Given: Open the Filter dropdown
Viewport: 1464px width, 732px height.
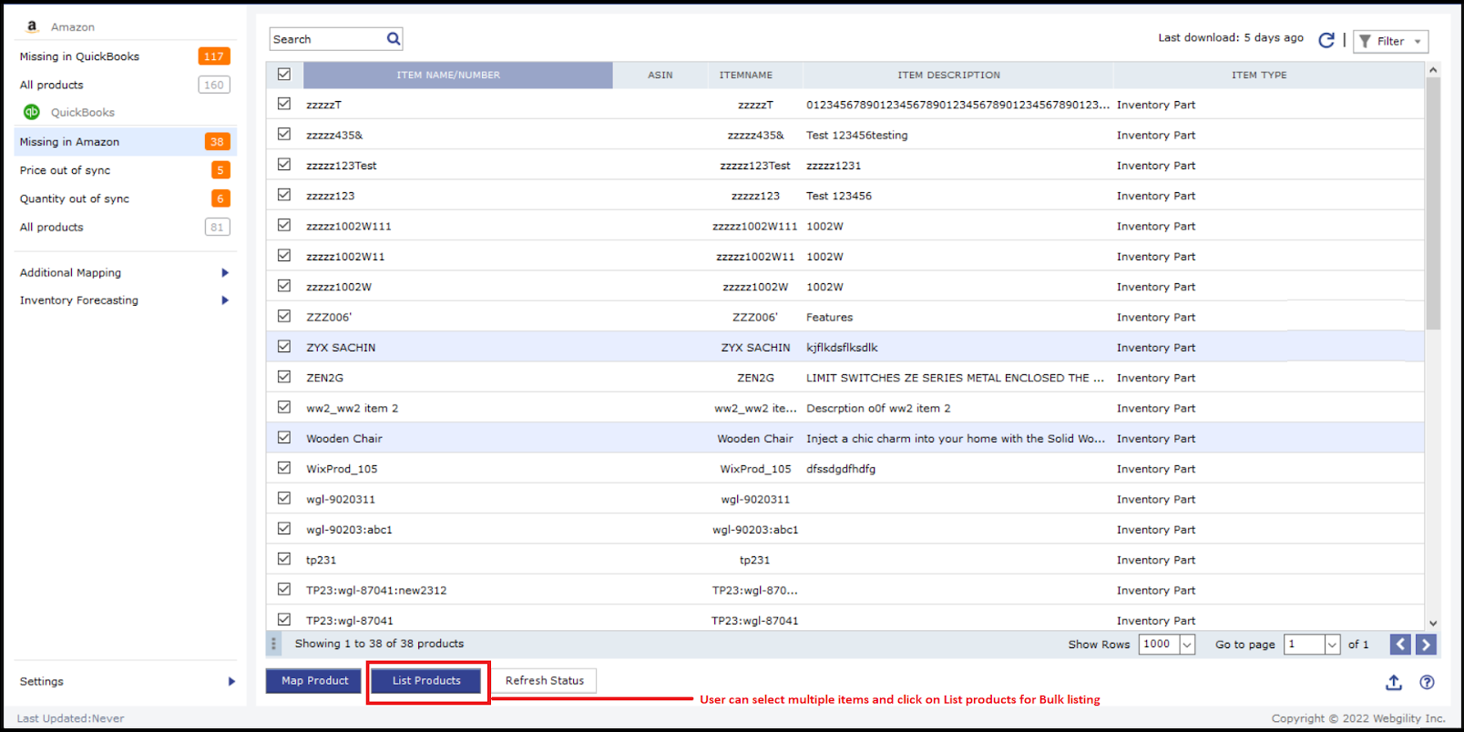Looking at the screenshot, I should click(1390, 41).
